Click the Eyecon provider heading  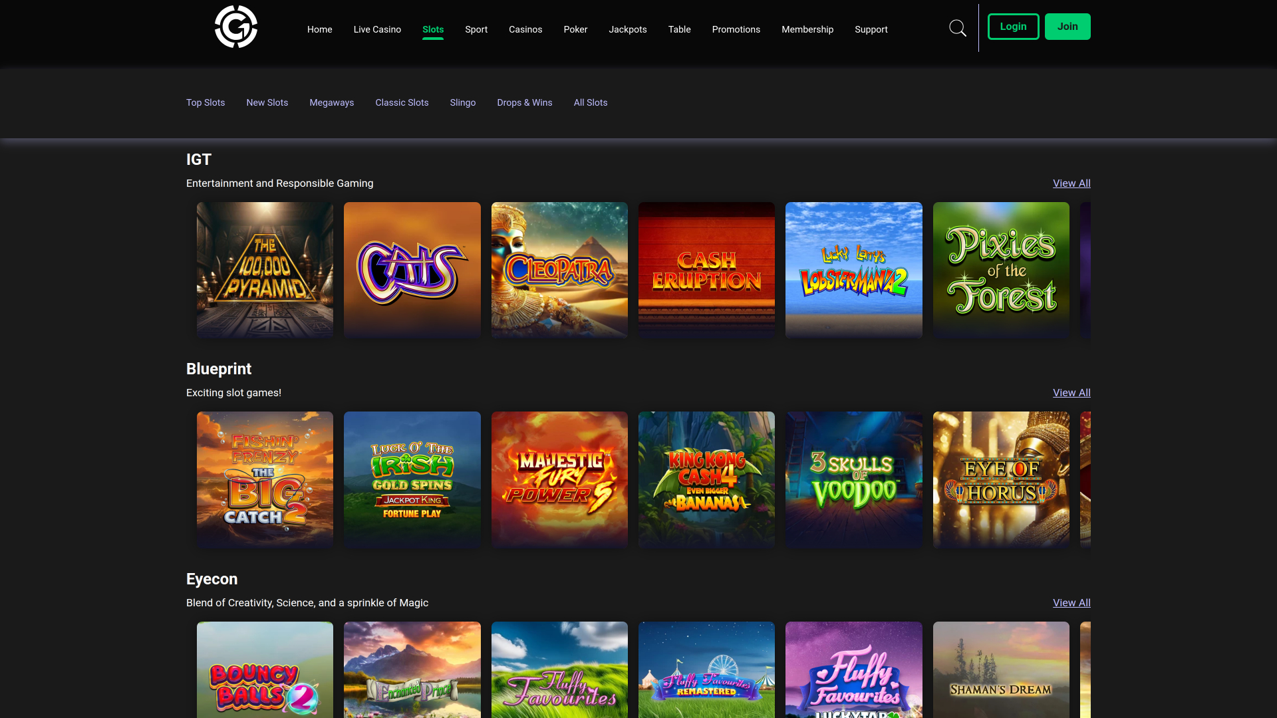212,579
